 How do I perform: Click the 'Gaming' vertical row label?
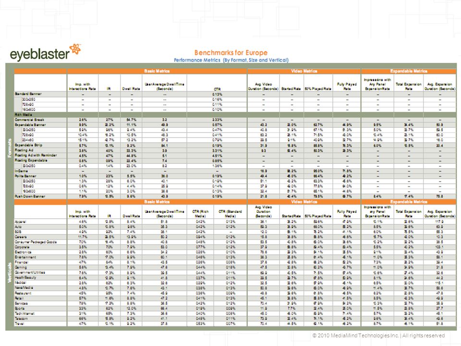point(21,268)
